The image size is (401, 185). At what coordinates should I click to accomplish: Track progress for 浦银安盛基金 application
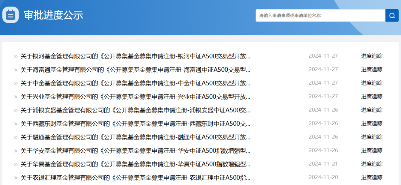point(372,110)
